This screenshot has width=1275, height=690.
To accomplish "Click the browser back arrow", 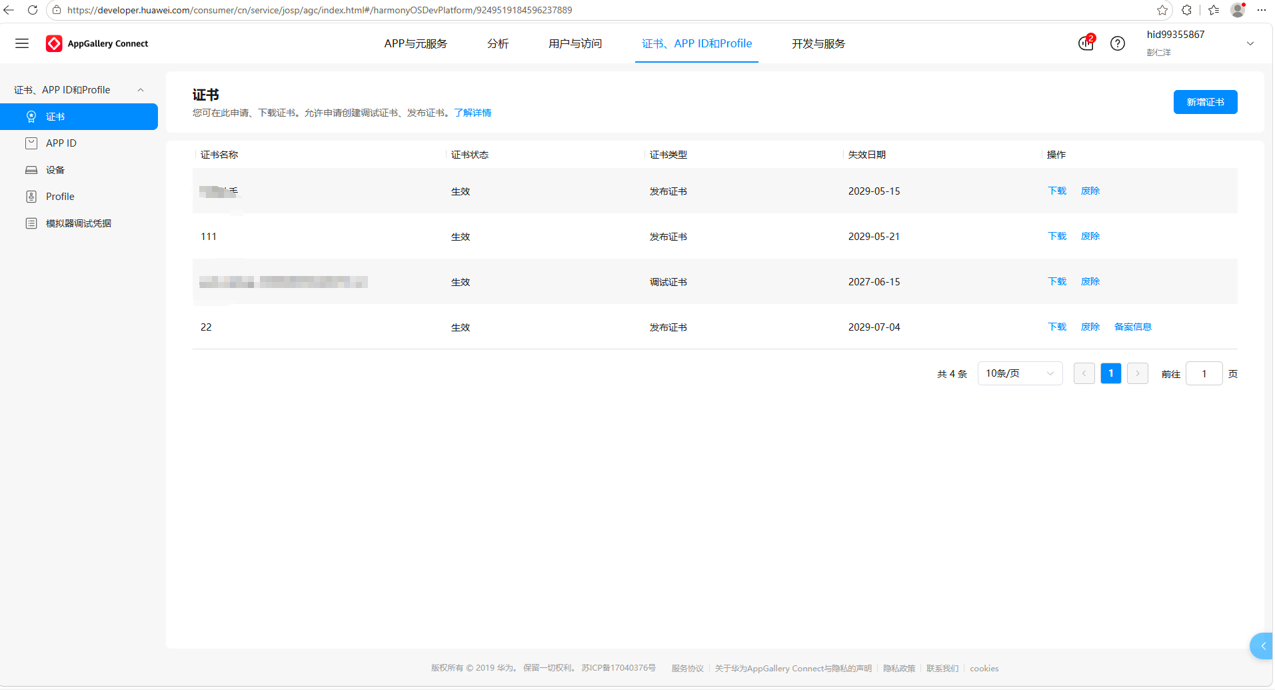I will (x=9, y=10).
